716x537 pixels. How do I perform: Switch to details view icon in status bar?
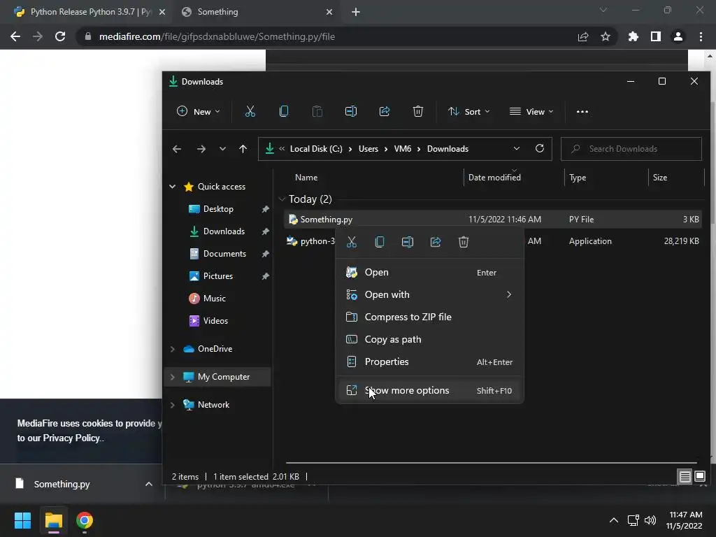point(685,477)
